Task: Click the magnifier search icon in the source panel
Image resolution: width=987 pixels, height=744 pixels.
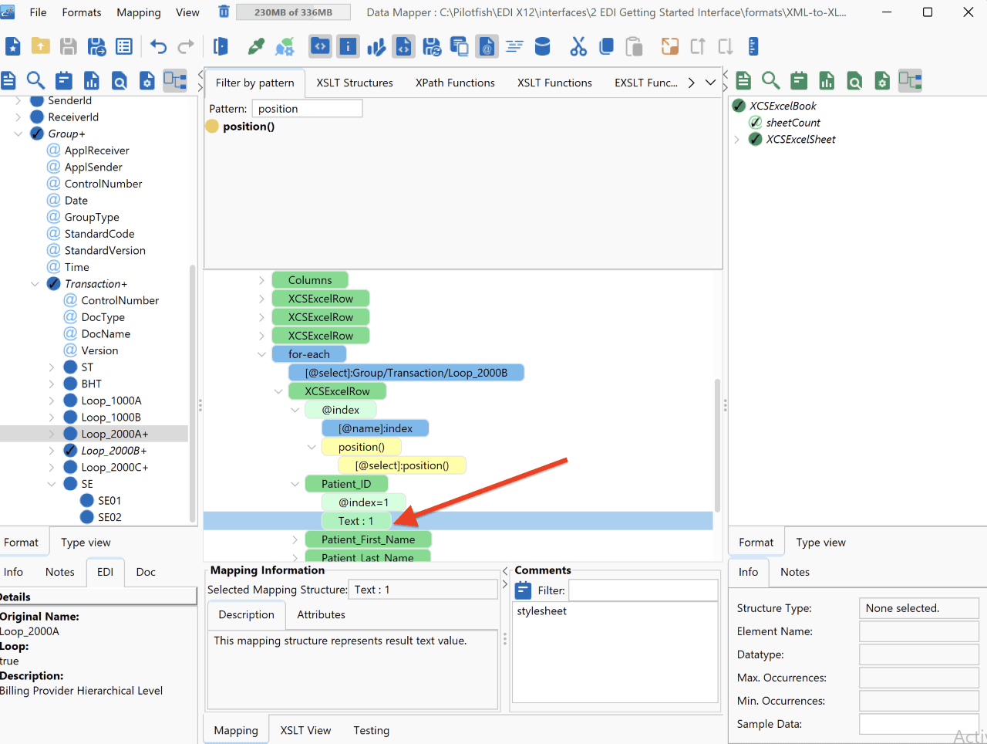Action: pyautogui.click(x=35, y=80)
